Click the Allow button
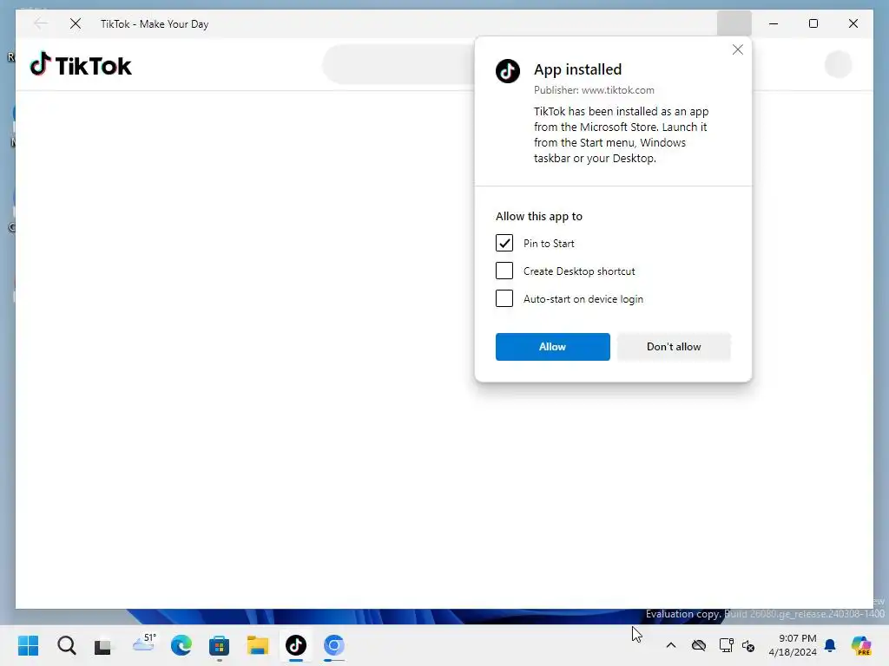The height and width of the screenshot is (666, 889). pyautogui.click(x=553, y=347)
